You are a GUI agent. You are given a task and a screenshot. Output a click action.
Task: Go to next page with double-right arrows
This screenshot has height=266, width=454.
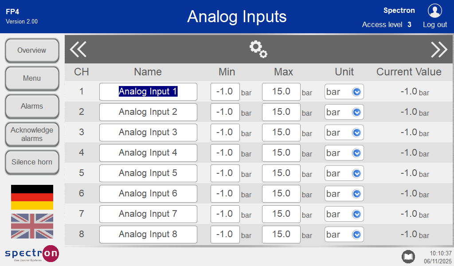point(439,49)
